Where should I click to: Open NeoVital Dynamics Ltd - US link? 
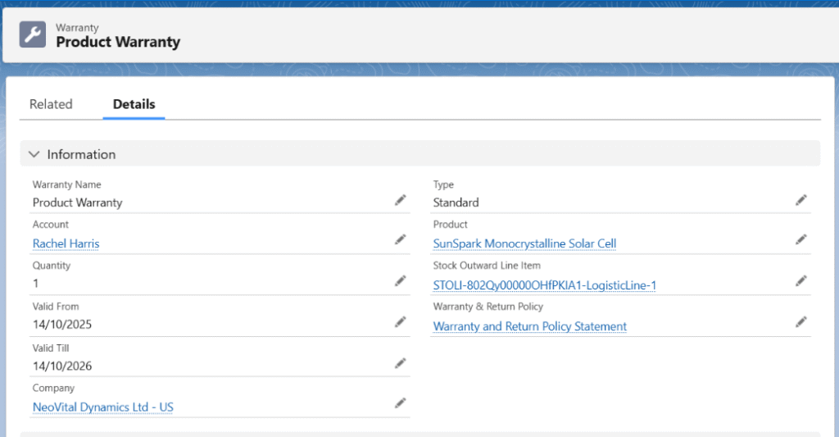[x=102, y=407]
